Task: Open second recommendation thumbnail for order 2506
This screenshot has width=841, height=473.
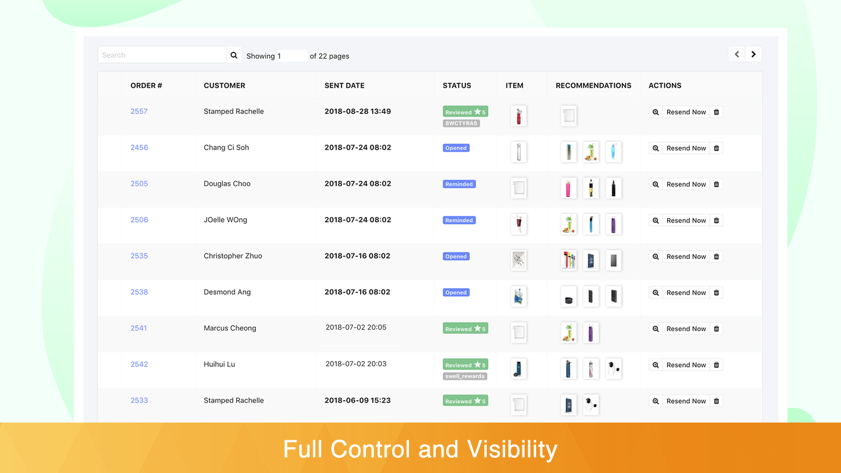Action: point(591,224)
